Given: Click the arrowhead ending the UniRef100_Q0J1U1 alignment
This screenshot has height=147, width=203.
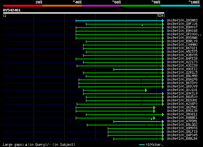Looking at the screenshot, I should click(x=146, y=90).
